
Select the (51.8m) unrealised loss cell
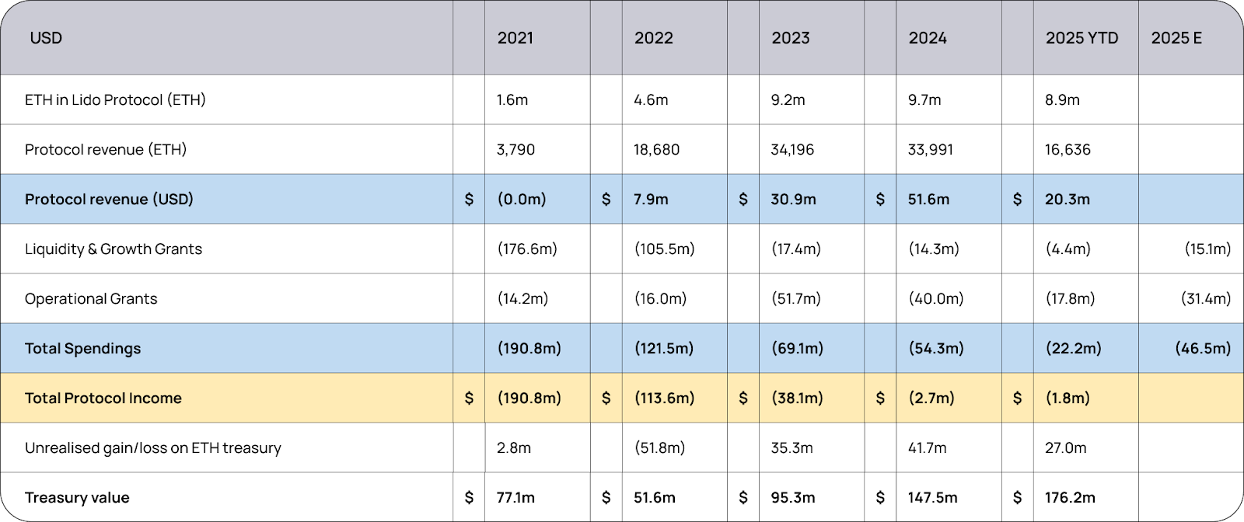click(659, 447)
